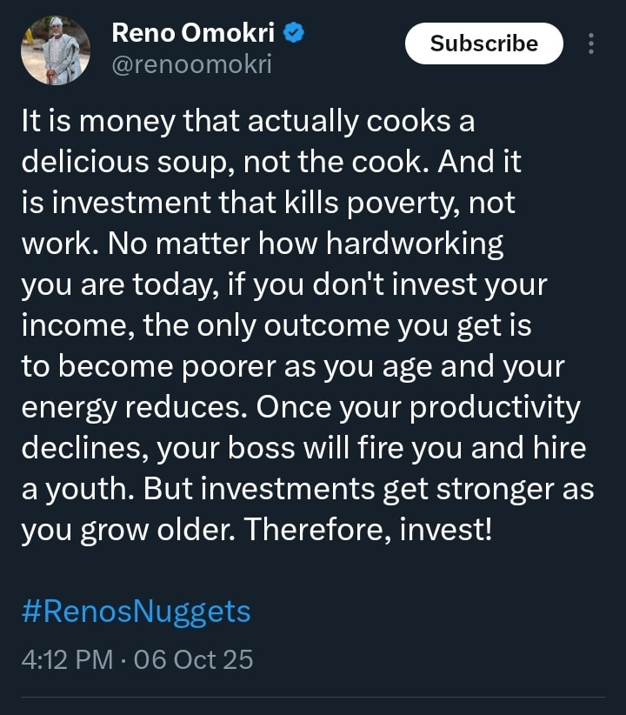Click the 06 Oct 25 date
This screenshot has height=715, width=626.
(194, 659)
